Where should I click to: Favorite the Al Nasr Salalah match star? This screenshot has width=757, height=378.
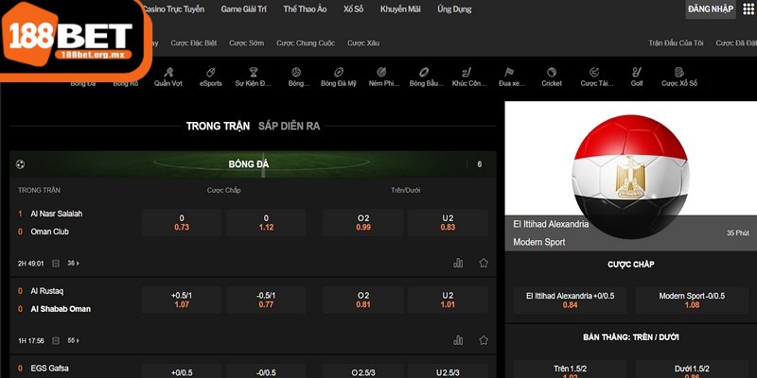(x=484, y=263)
